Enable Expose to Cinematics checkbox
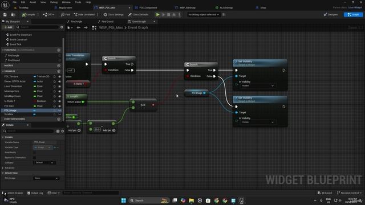365x205 pixels. pyautogui.click(x=34, y=158)
